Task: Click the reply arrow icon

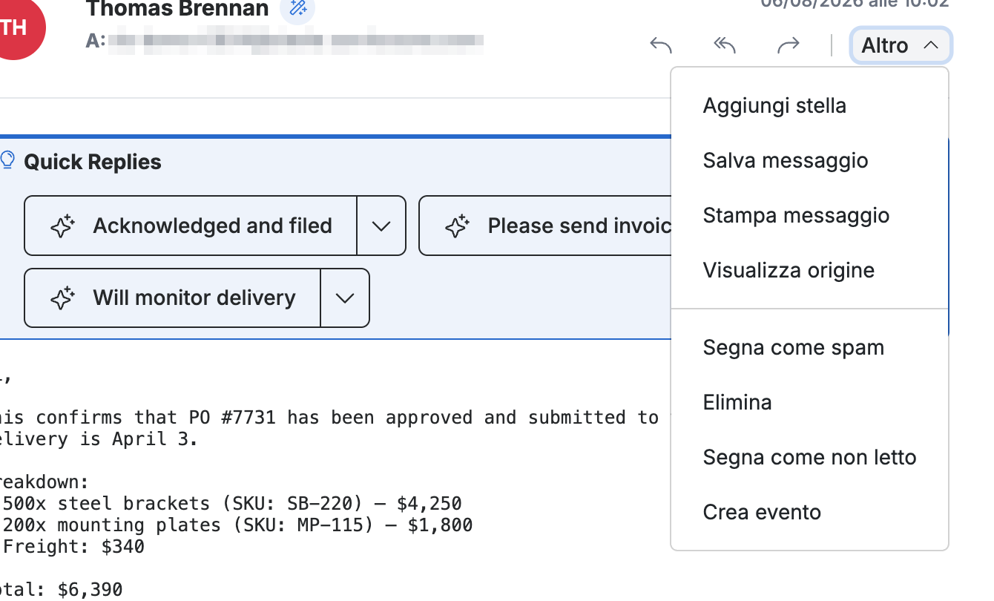Action: coord(661,45)
